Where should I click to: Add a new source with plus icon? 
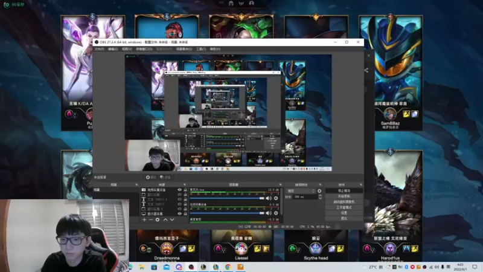(x=144, y=219)
